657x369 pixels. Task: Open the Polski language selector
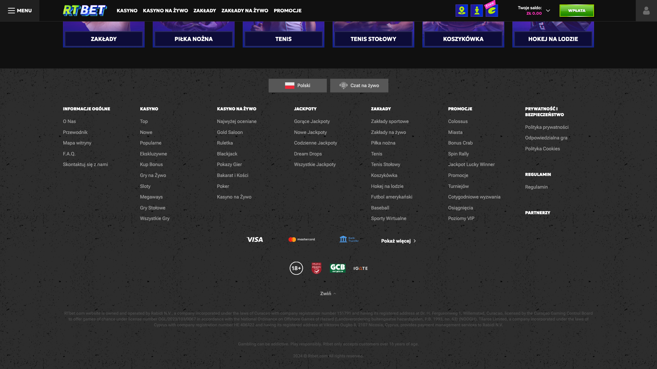298,85
